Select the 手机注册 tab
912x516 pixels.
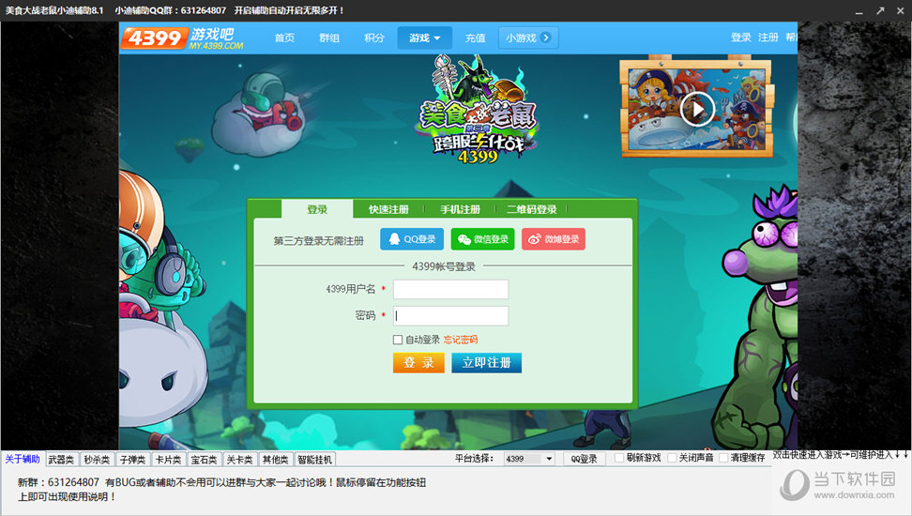[460, 209]
